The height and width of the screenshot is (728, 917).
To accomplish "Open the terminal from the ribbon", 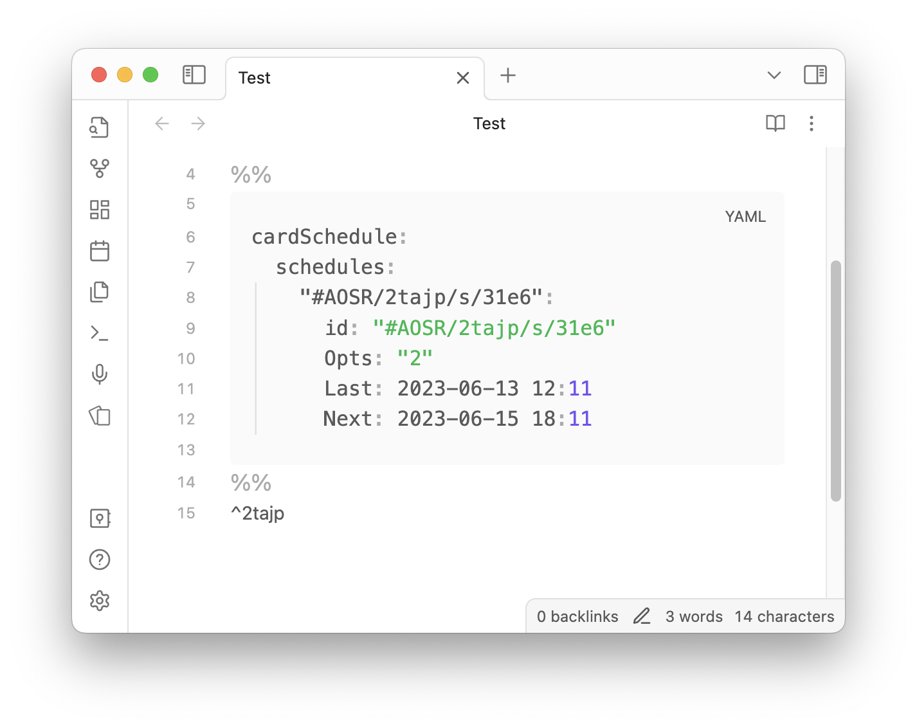I will tap(99, 333).
